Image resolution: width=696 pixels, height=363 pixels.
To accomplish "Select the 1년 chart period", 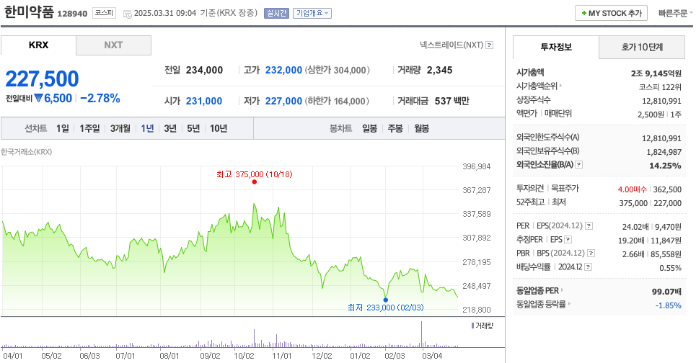I will (x=147, y=128).
